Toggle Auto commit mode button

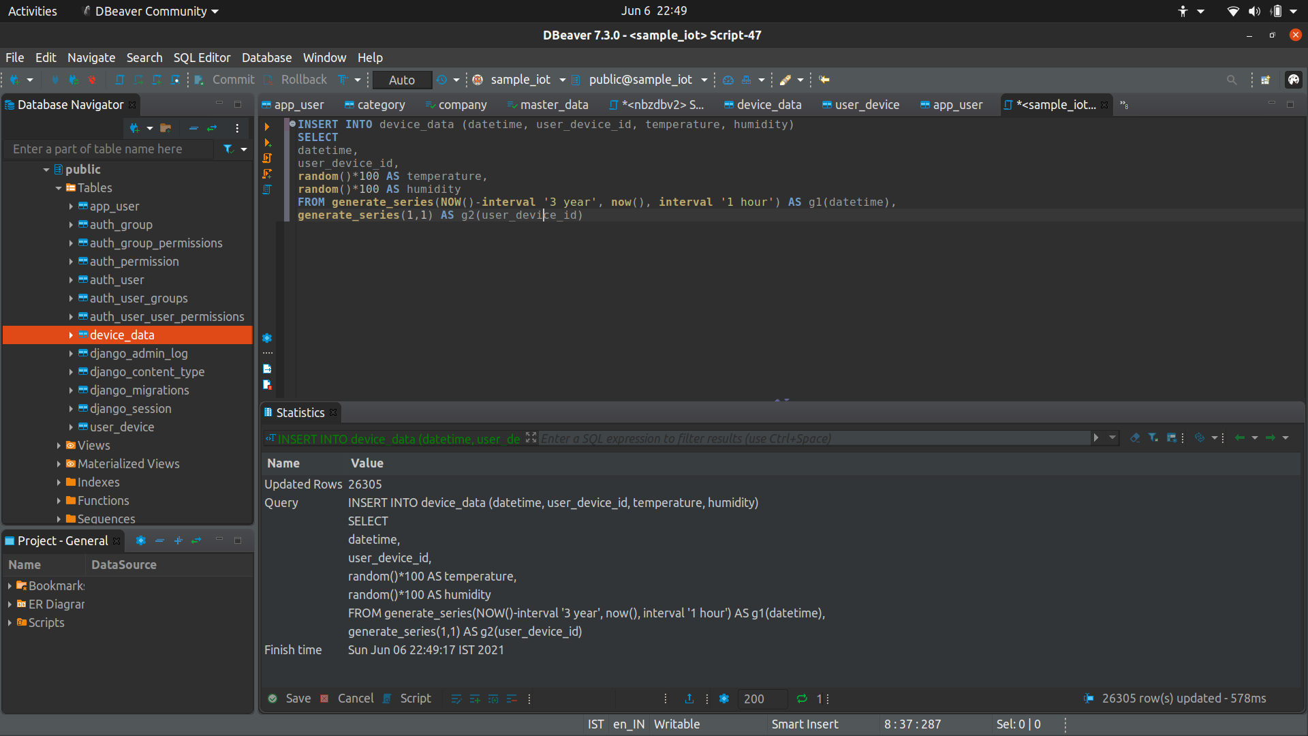tap(402, 80)
